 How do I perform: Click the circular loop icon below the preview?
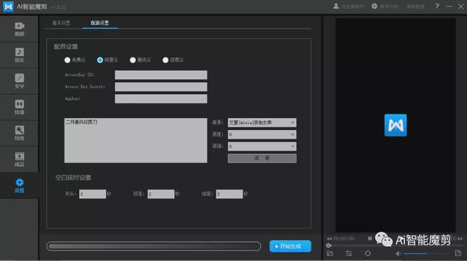368,253
